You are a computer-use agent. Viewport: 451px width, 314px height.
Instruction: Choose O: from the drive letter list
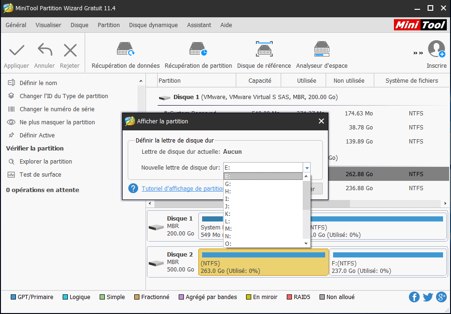[263, 243]
